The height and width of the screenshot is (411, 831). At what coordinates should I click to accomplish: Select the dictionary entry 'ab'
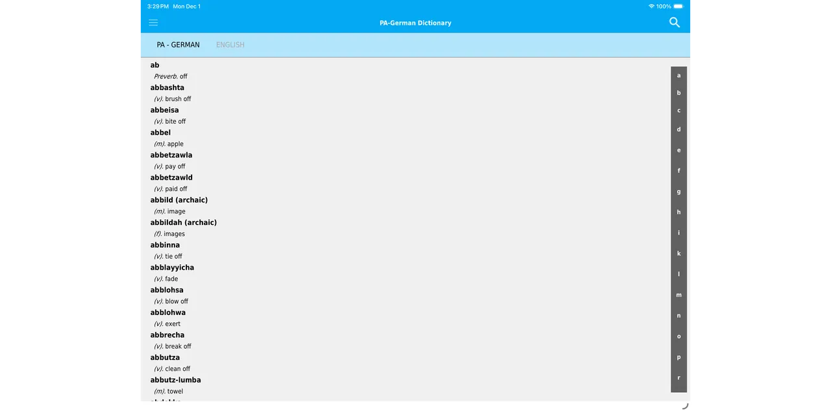tap(155, 65)
